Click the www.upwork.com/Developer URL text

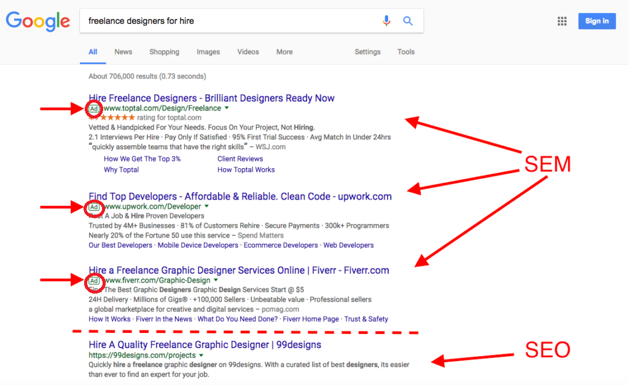(152, 206)
